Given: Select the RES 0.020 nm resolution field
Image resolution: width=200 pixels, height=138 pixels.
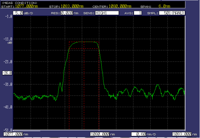Looking at the screenshot, I should (x=67, y=13).
